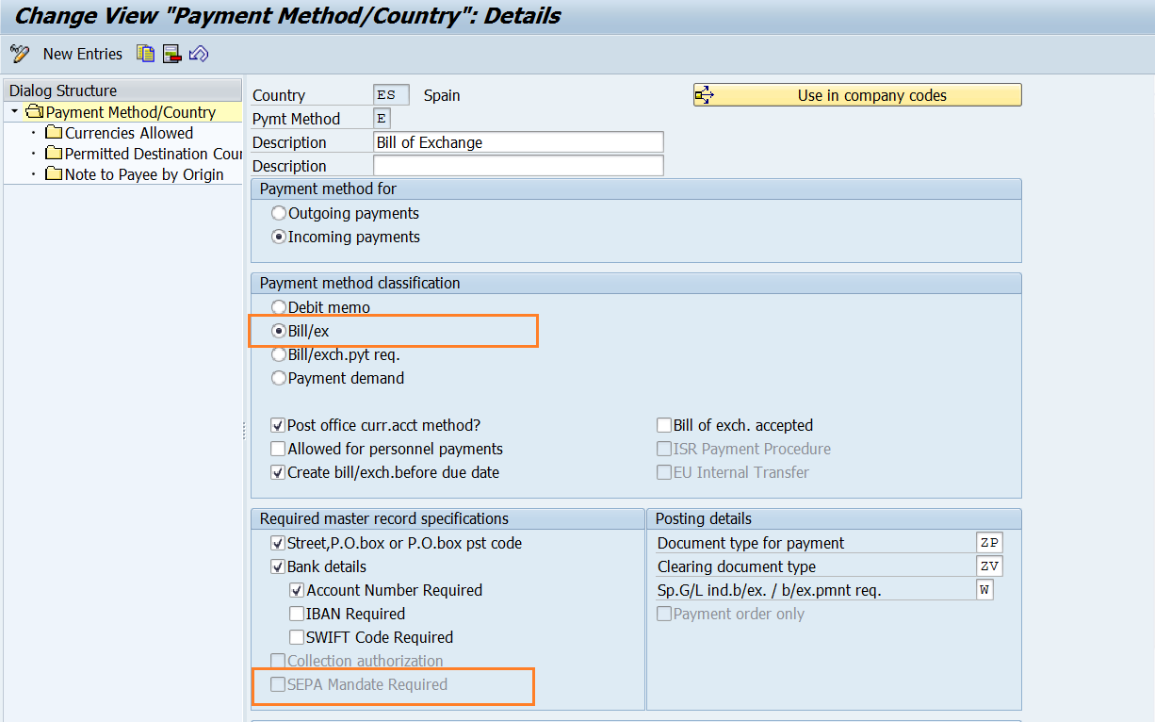This screenshot has width=1155, height=722.
Task: Click the Pymt Method field showing E
Action: click(x=382, y=119)
